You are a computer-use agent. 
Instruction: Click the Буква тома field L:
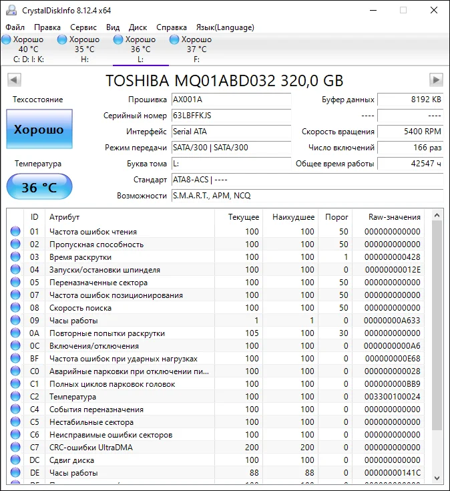[231, 164]
